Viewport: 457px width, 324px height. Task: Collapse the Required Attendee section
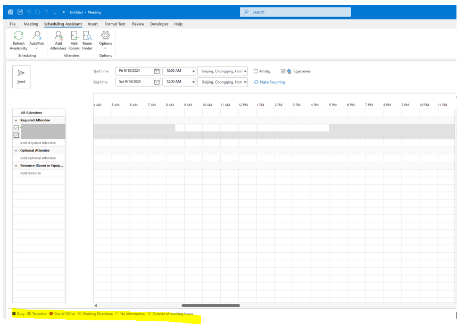[x=15, y=120]
